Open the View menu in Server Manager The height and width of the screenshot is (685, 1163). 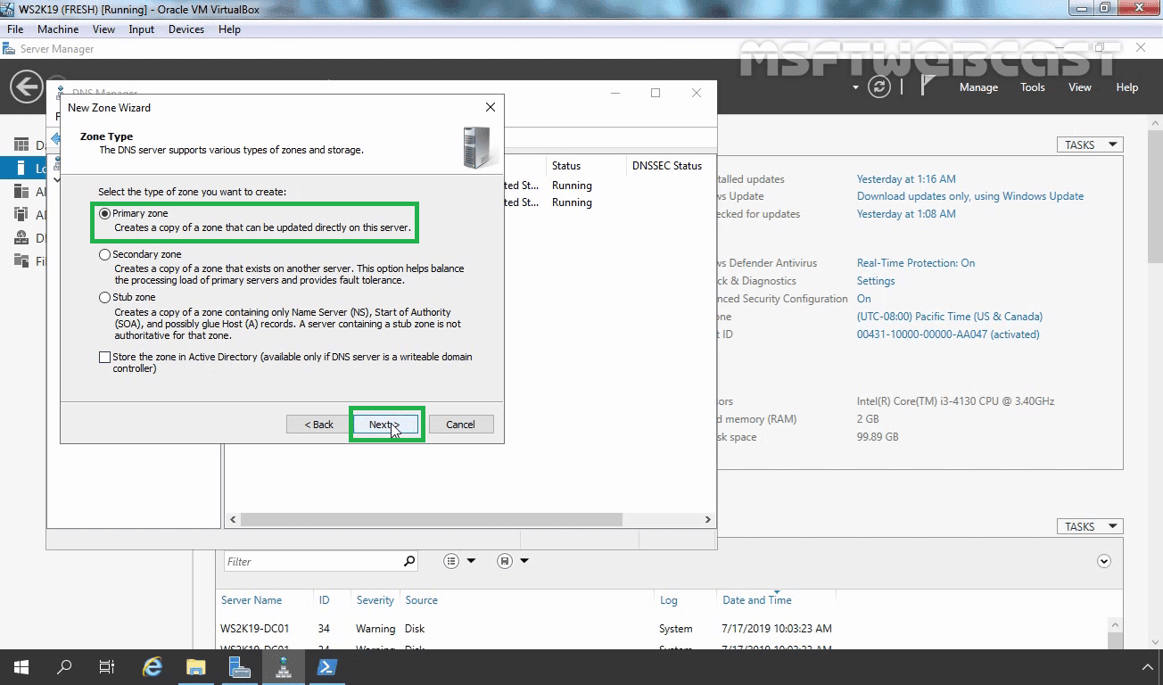1080,87
